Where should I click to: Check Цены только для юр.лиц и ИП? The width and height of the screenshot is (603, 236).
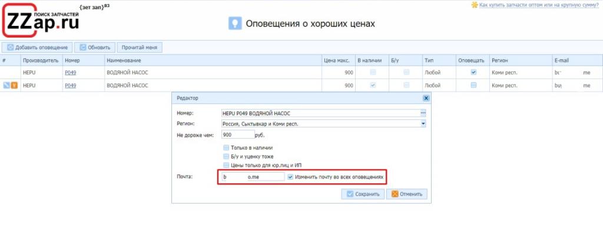click(226, 166)
